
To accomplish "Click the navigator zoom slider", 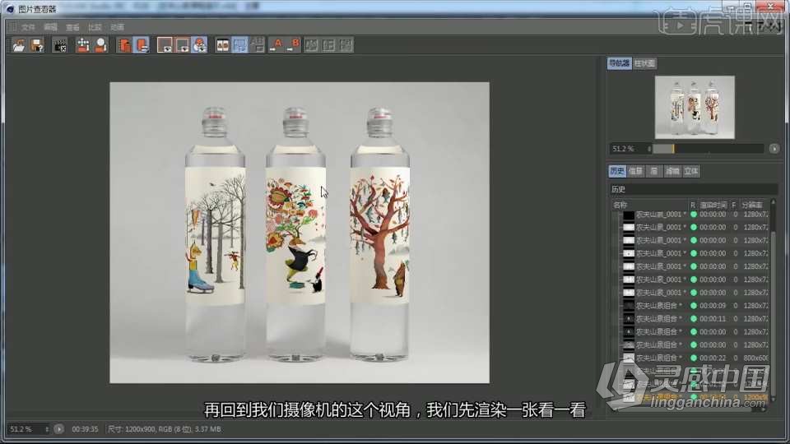I will (709, 149).
